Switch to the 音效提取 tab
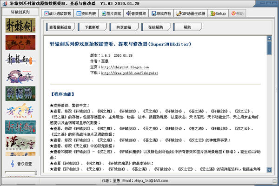This screenshot has width=279, height=186. click(x=136, y=13)
